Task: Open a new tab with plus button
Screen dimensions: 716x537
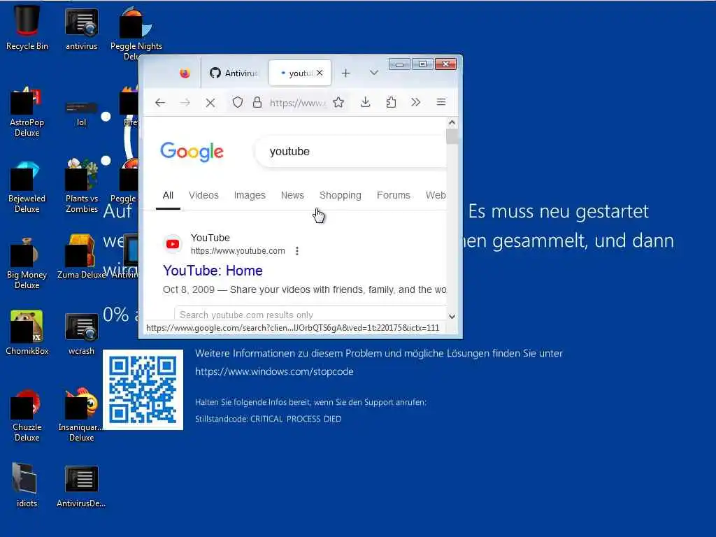Action: click(345, 73)
